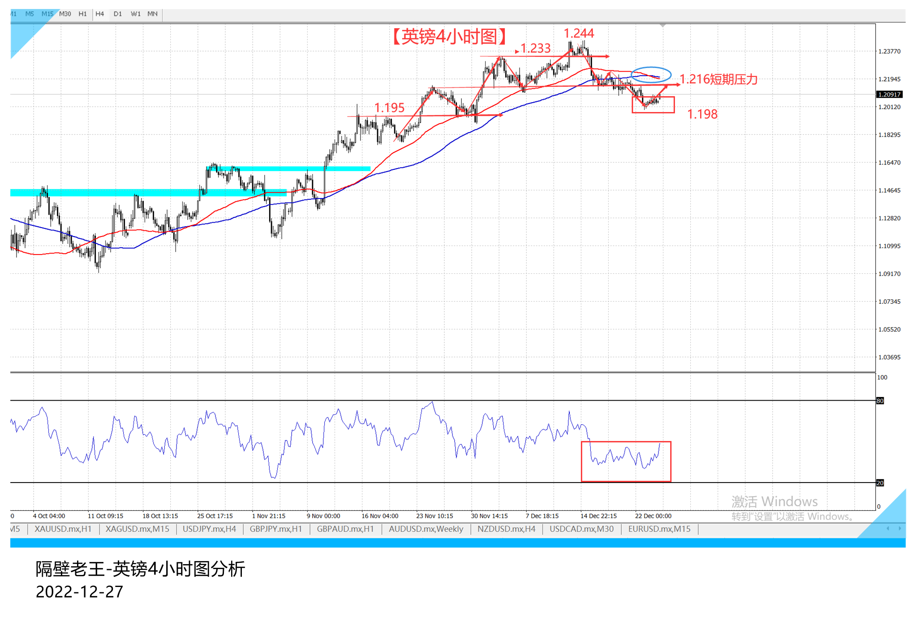Switch chart to M5 timeframe
916x630 pixels.
(x=30, y=14)
